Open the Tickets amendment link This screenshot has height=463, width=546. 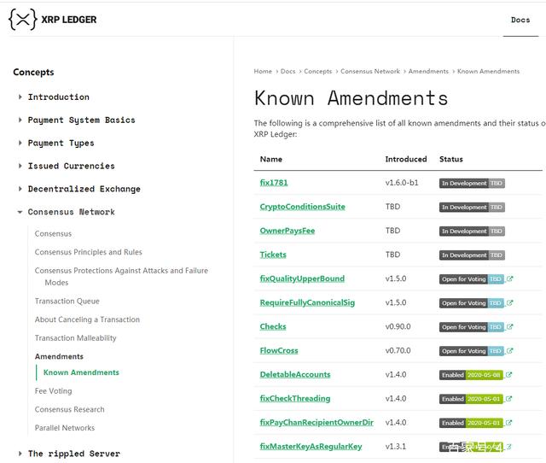(273, 255)
